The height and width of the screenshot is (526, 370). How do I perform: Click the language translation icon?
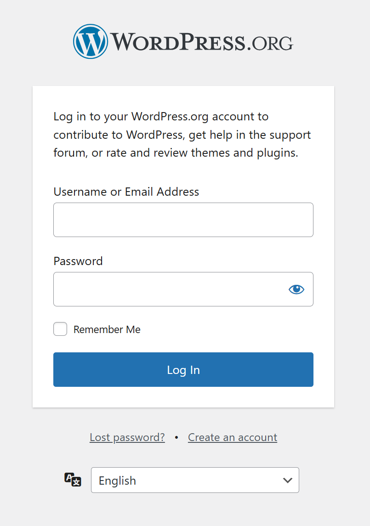pos(73,480)
